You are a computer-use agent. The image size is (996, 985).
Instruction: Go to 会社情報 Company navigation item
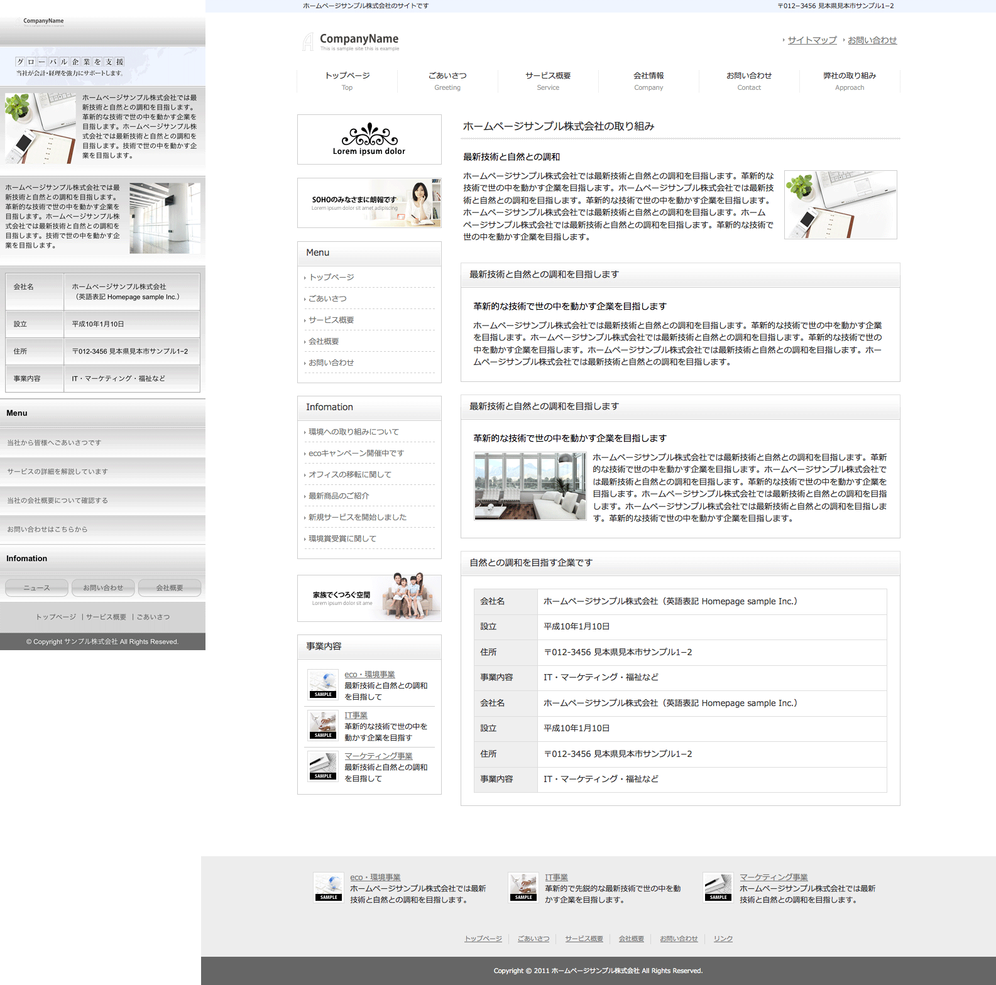tap(648, 81)
